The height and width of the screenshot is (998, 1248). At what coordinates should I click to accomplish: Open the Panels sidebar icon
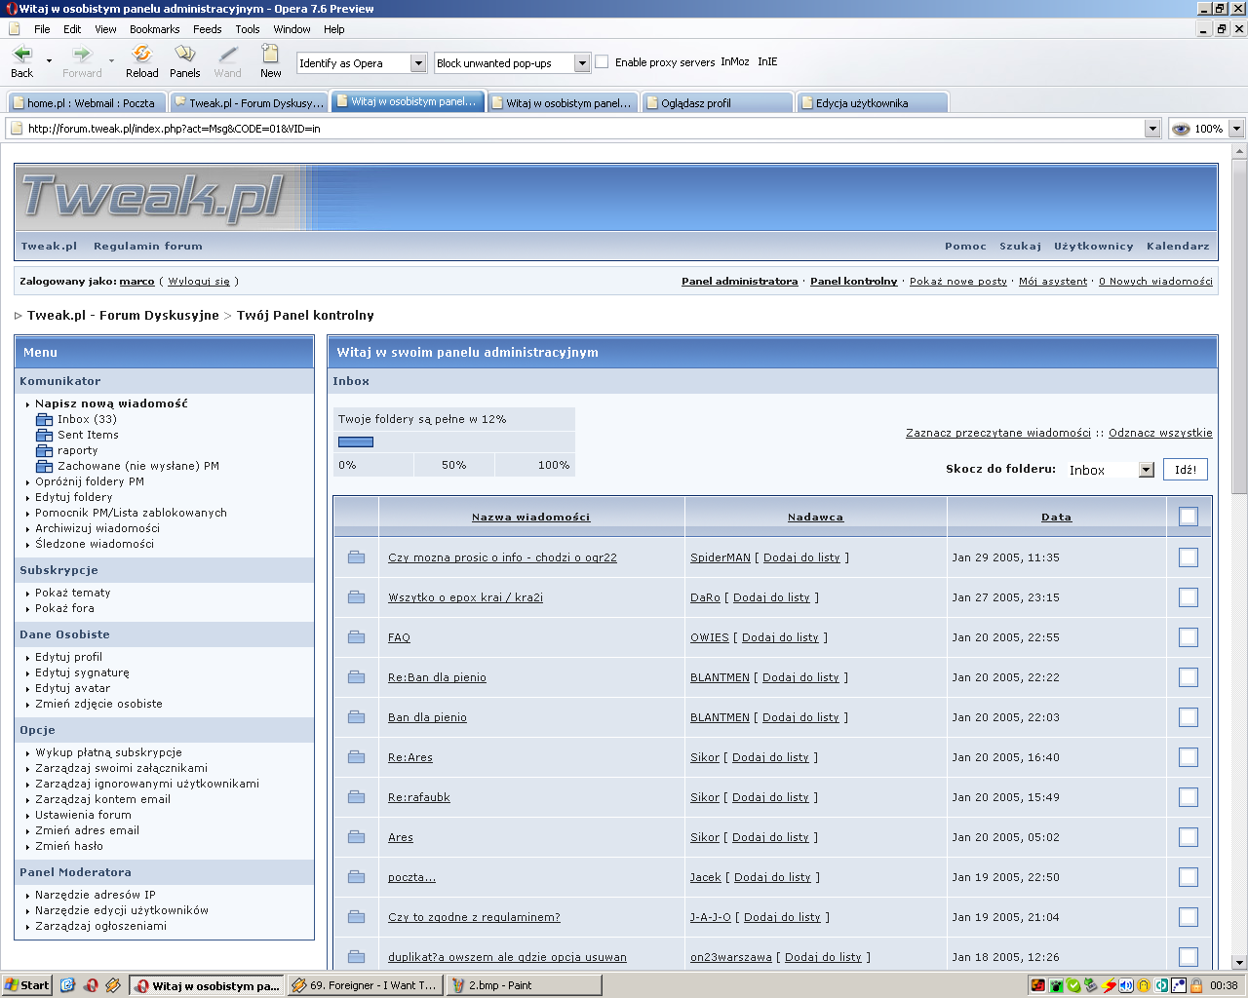(184, 56)
